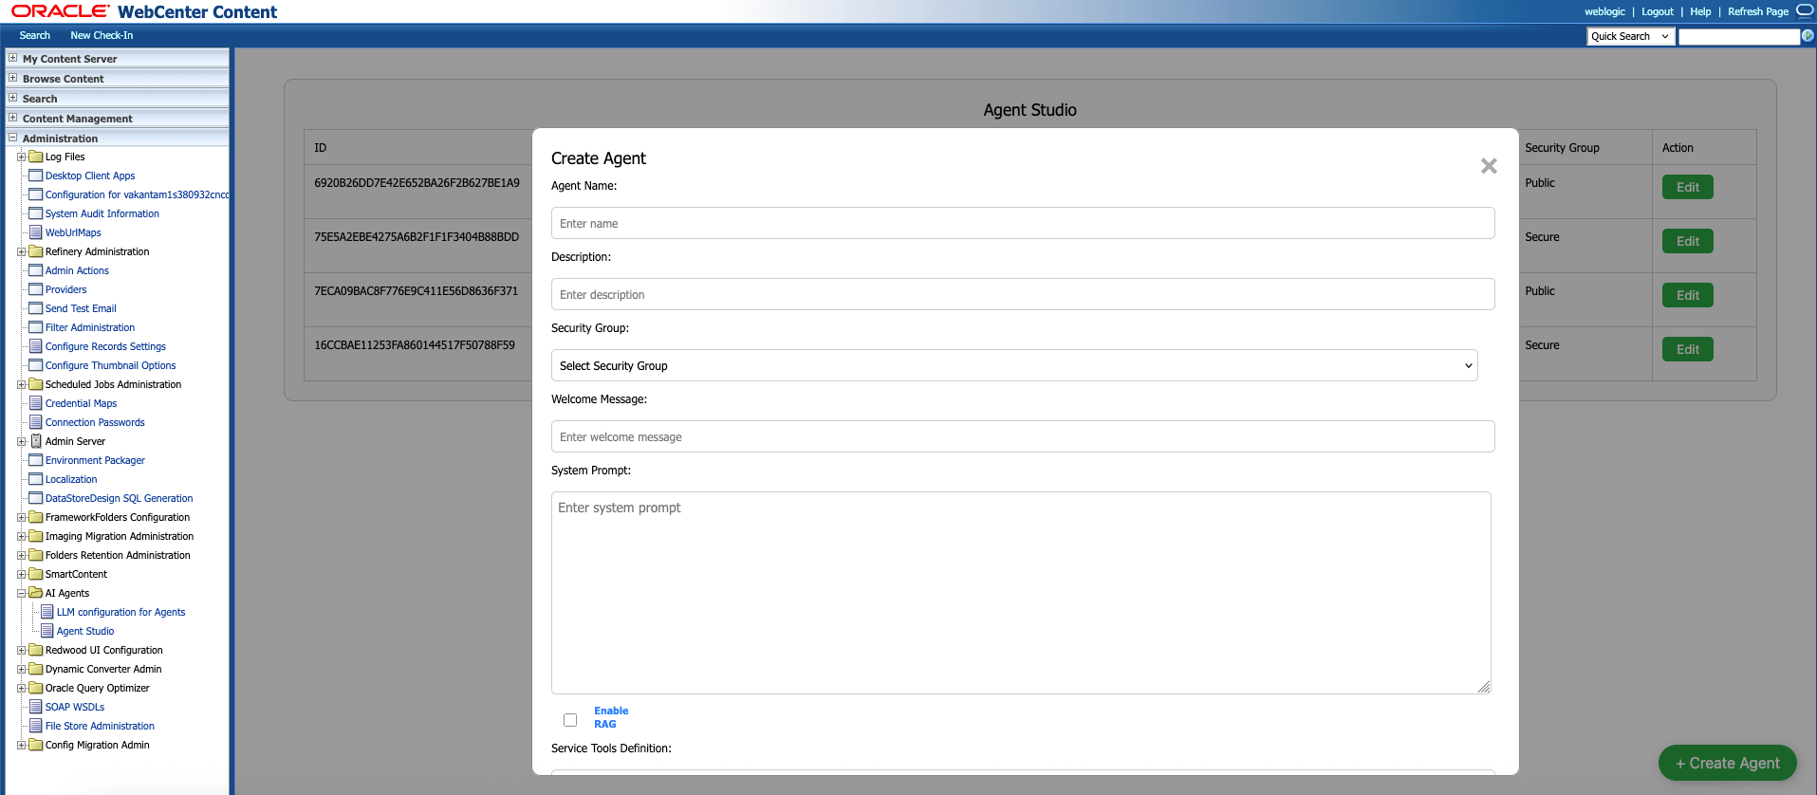
Task: Click the SmartContent folder icon
Action: 36,574
